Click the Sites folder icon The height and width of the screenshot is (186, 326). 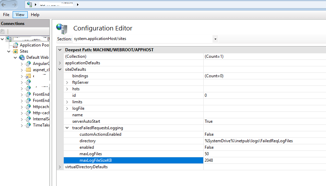point(15,51)
